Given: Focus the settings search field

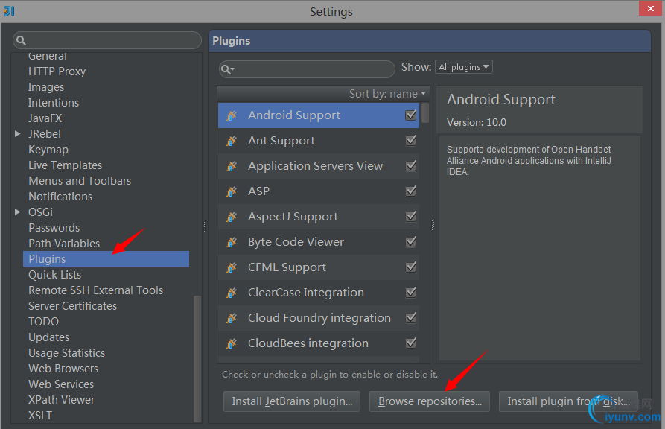Looking at the screenshot, I should (107, 40).
